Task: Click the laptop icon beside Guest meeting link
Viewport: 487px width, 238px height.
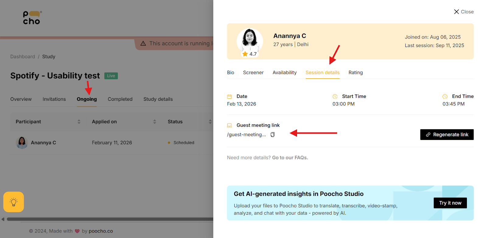Action: 229,125
